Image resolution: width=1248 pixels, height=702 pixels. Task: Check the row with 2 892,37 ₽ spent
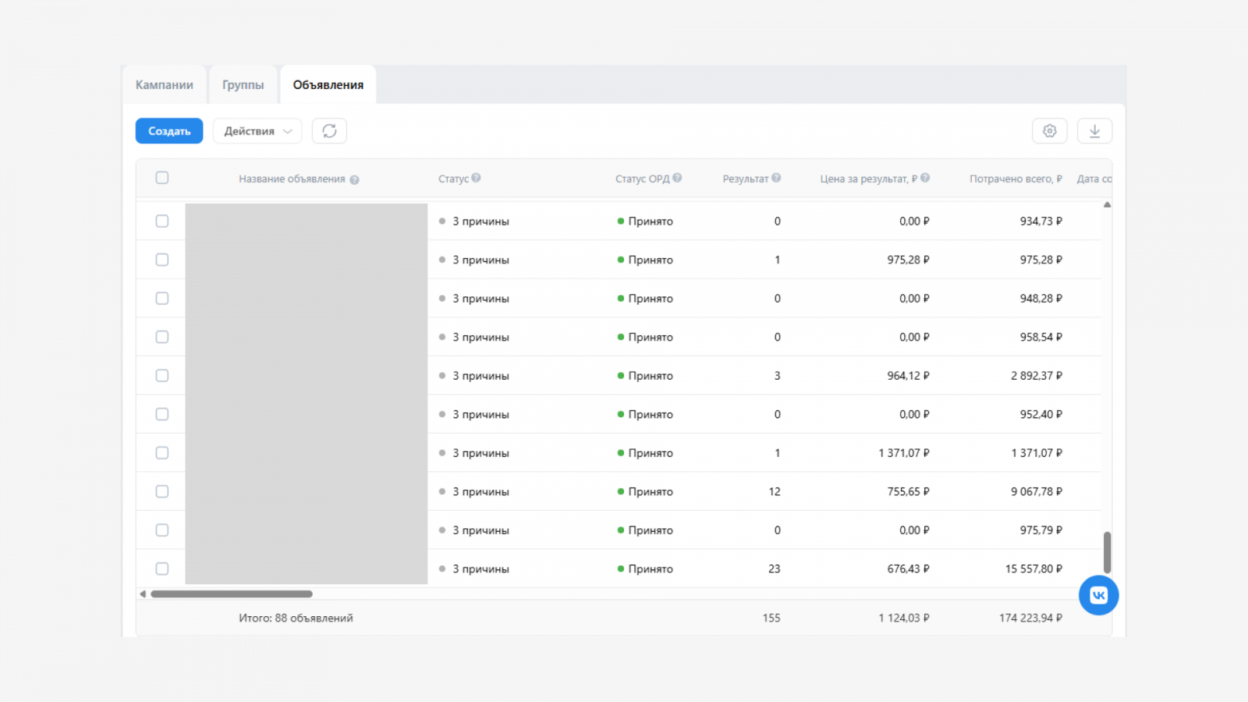pyautogui.click(x=162, y=375)
